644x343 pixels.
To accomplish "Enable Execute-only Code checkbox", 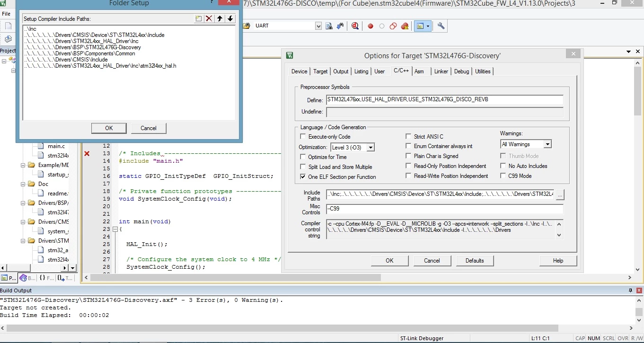I will pos(303,137).
